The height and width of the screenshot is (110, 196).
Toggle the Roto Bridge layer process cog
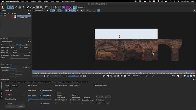tap(5, 16)
